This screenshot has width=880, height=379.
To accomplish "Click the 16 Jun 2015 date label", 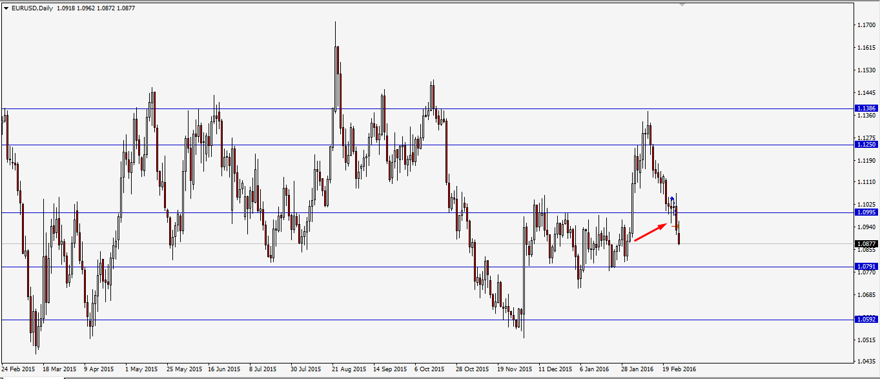I will click(225, 369).
